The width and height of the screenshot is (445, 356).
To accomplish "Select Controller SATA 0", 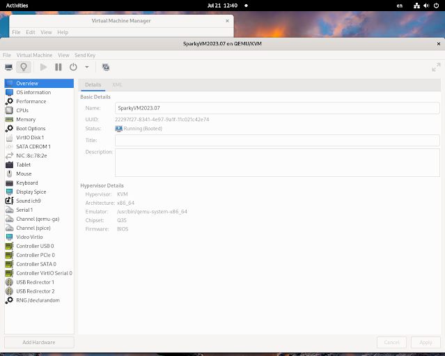I will [x=39, y=264].
